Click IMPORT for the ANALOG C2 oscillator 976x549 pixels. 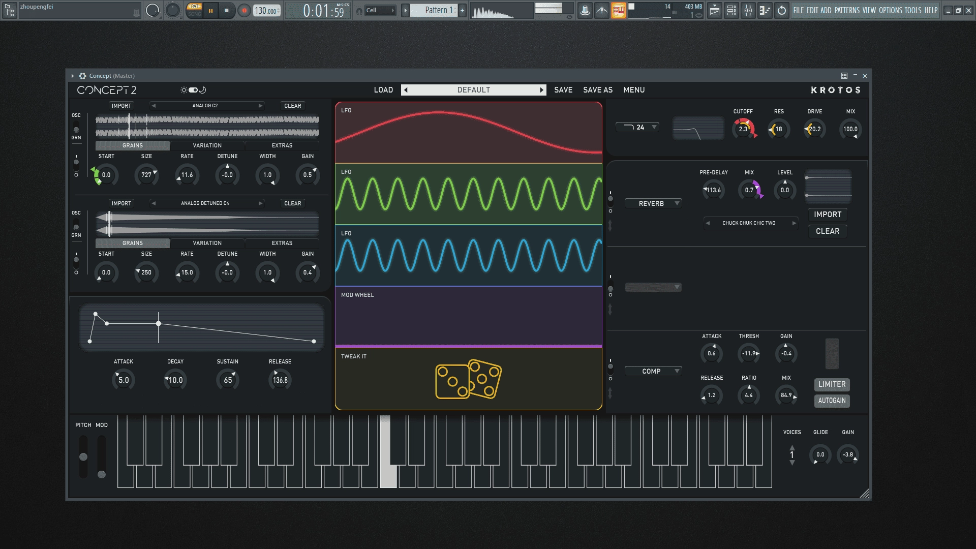(x=121, y=106)
